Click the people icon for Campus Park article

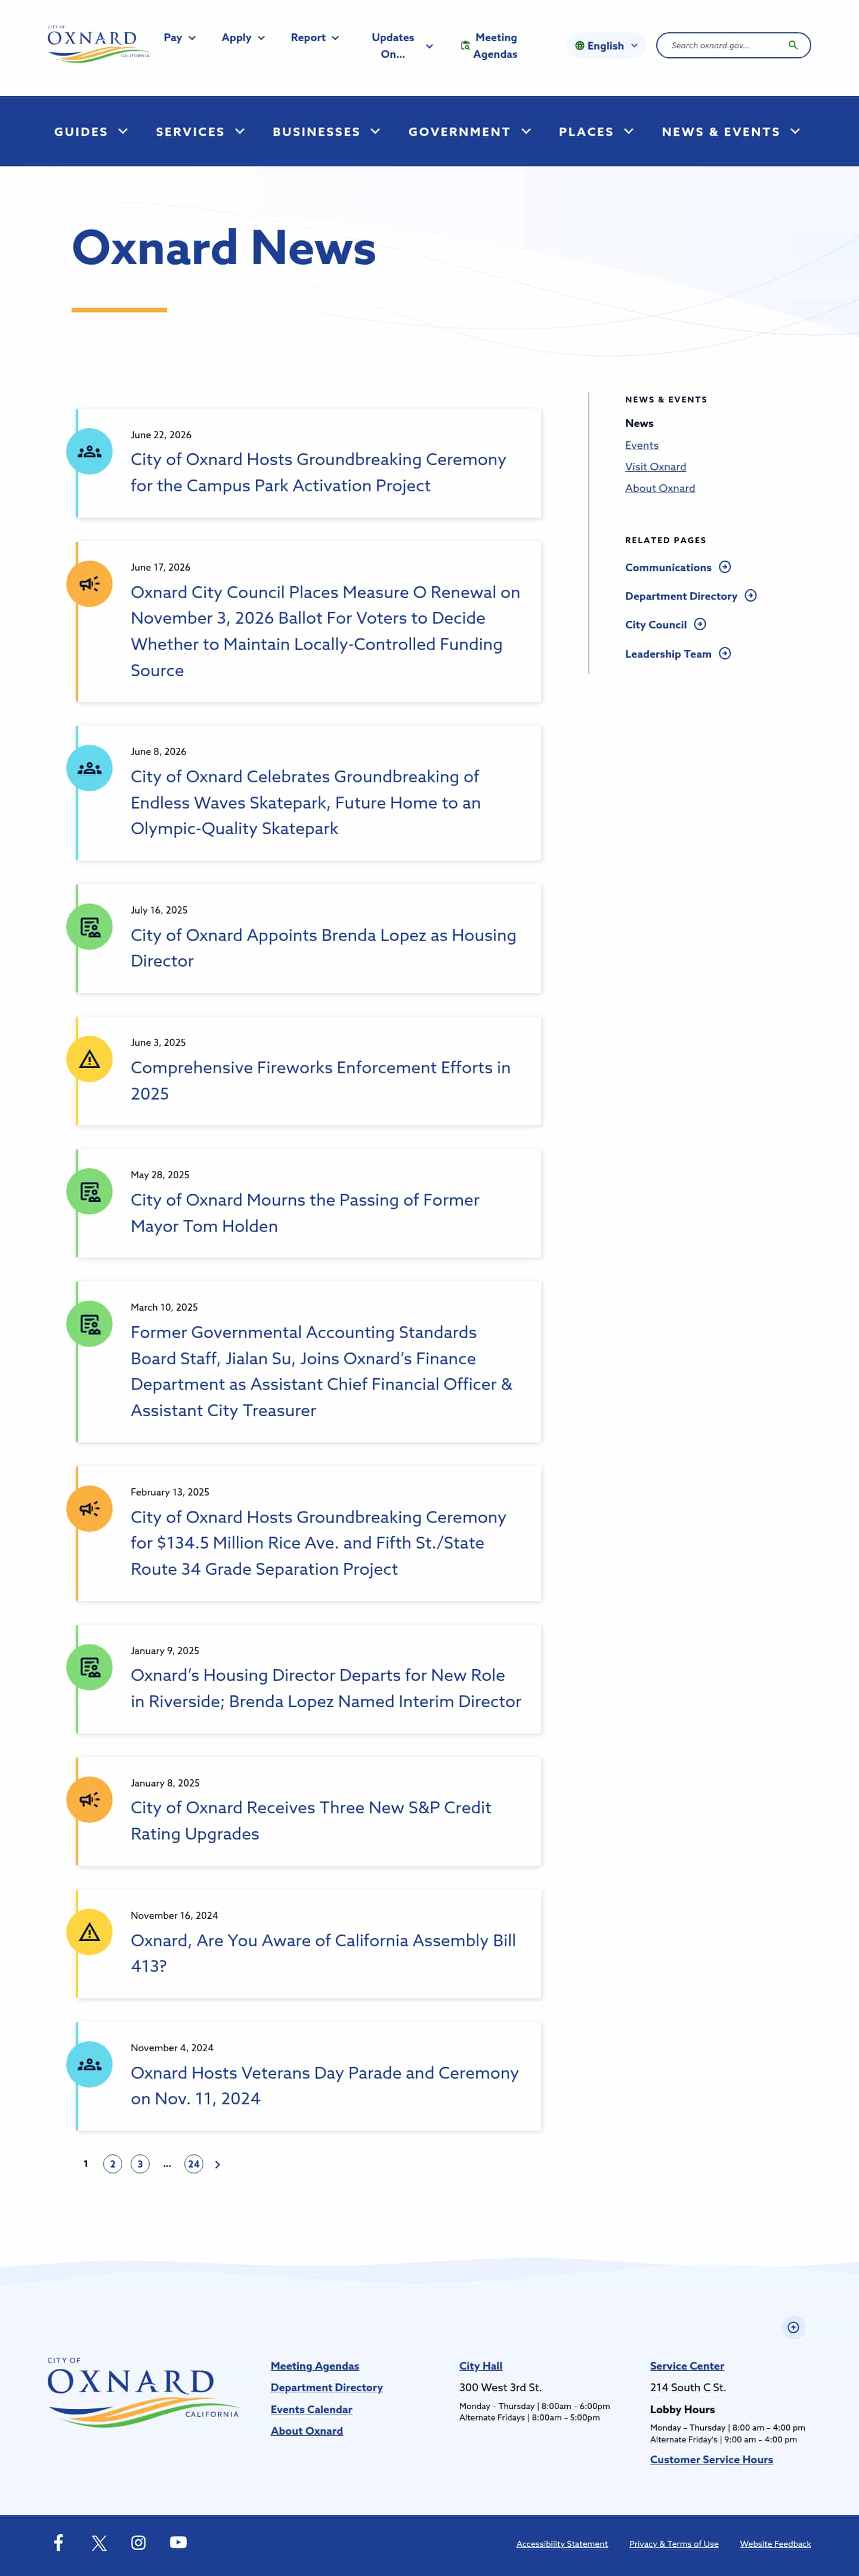[89, 452]
